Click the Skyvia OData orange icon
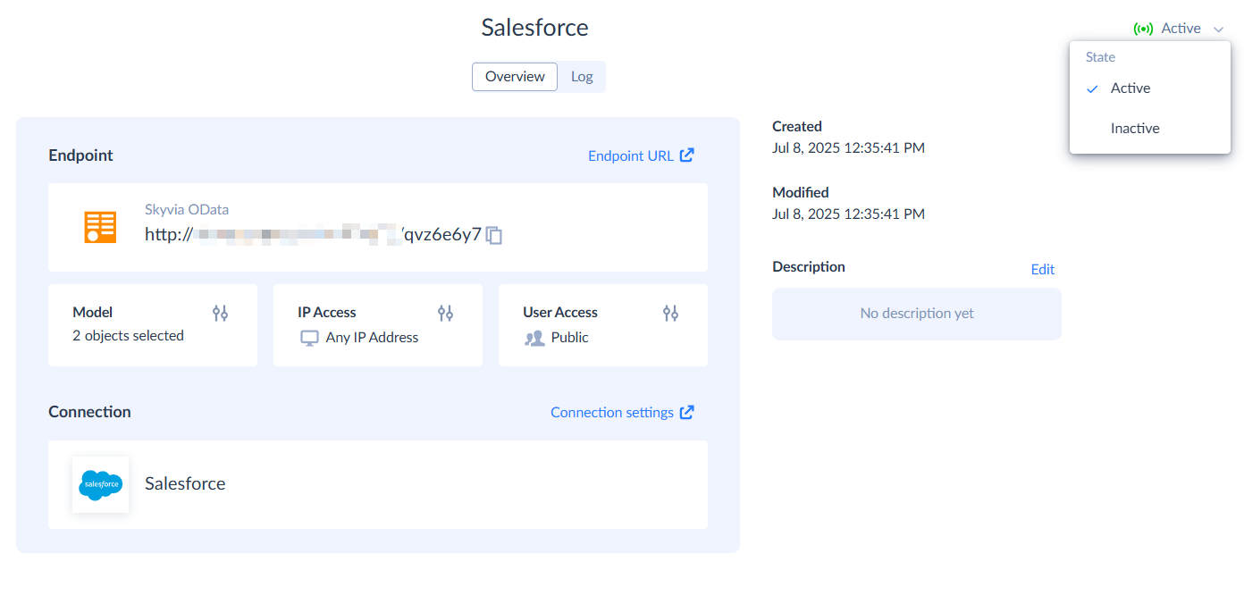This screenshot has width=1244, height=596. pyautogui.click(x=100, y=227)
